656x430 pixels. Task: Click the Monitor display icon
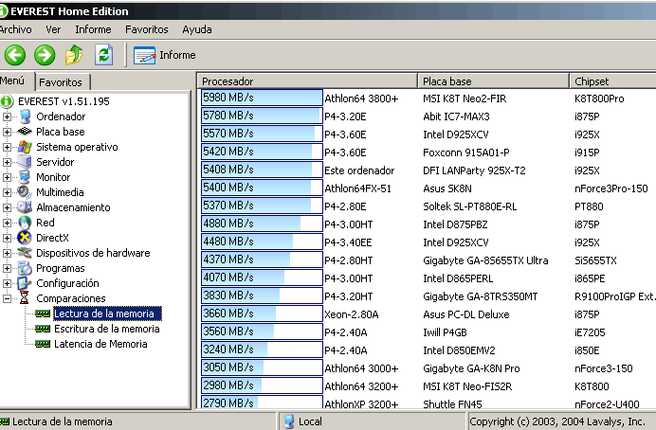pos(25,177)
